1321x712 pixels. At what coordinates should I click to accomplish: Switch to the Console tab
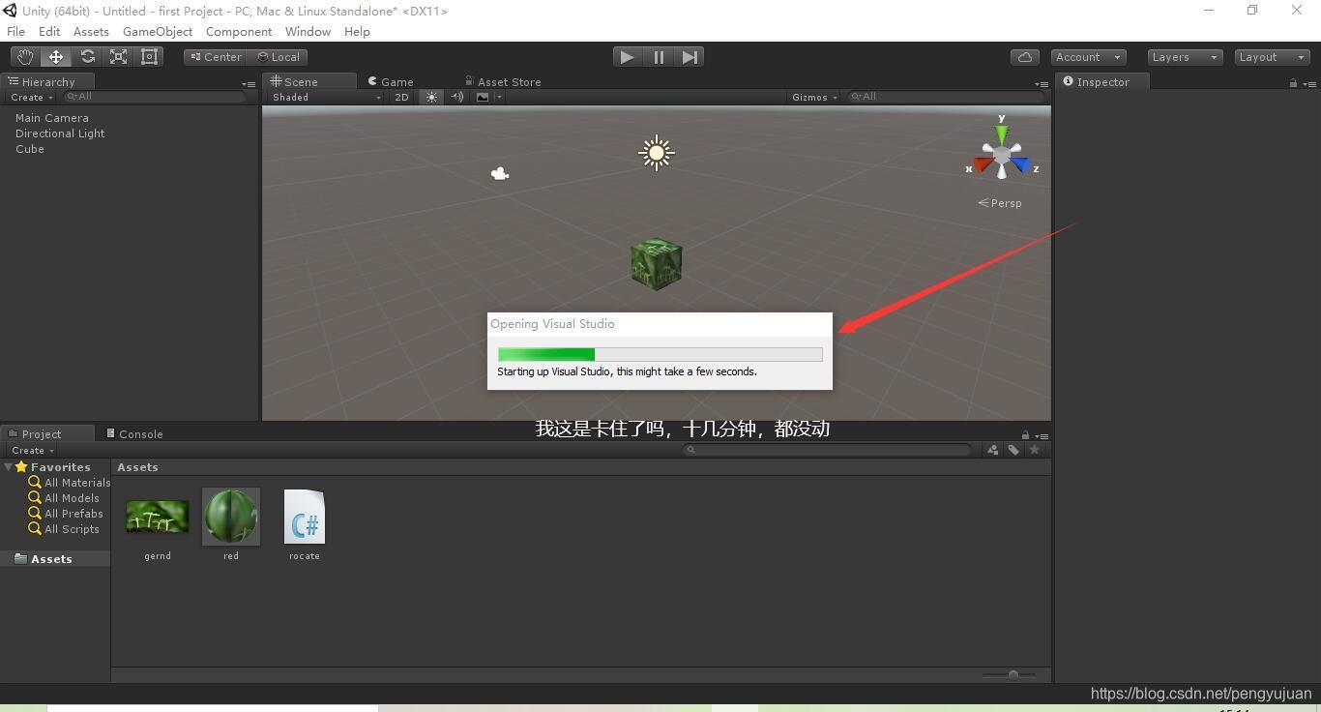(x=134, y=433)
